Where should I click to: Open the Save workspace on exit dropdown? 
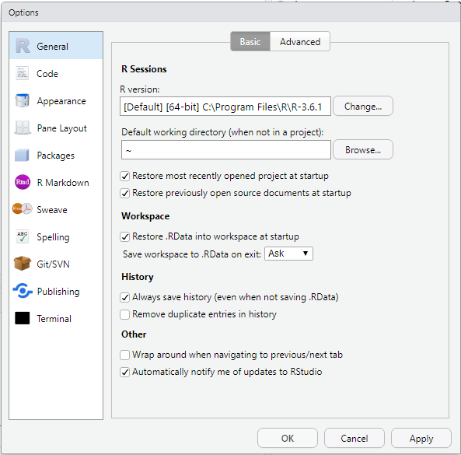click(x=288, y=254)
